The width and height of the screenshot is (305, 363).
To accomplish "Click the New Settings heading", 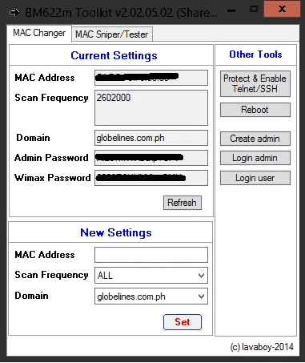I will click(x=116, y=232).
